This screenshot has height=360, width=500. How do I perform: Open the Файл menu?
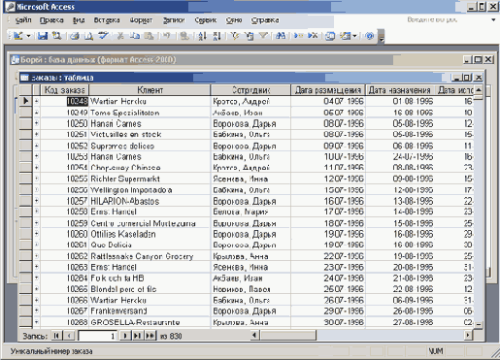[23, 20]
